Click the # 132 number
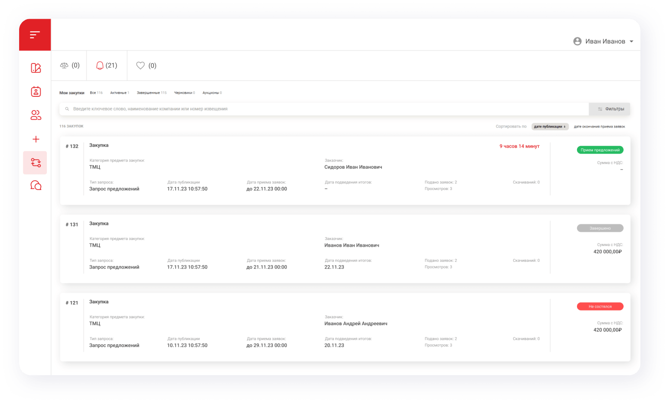This screenshot has height=402, width=667. pyautogui.click(x=72, y=146)
